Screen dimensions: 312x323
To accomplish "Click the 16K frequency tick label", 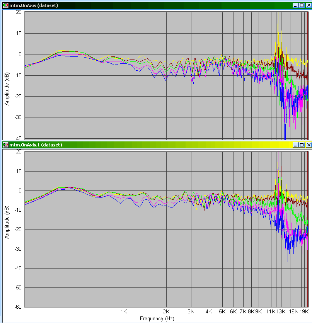I will pos(294,311).
